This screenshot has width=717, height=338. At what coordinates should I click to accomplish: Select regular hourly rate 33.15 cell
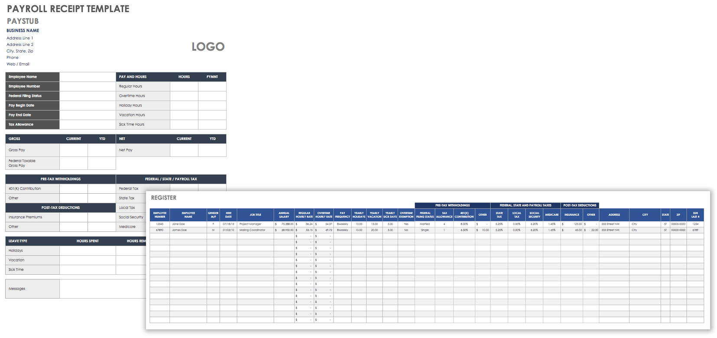click(304, 230)
